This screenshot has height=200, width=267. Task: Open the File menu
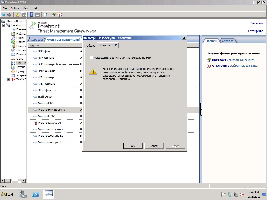pos(4,8)
